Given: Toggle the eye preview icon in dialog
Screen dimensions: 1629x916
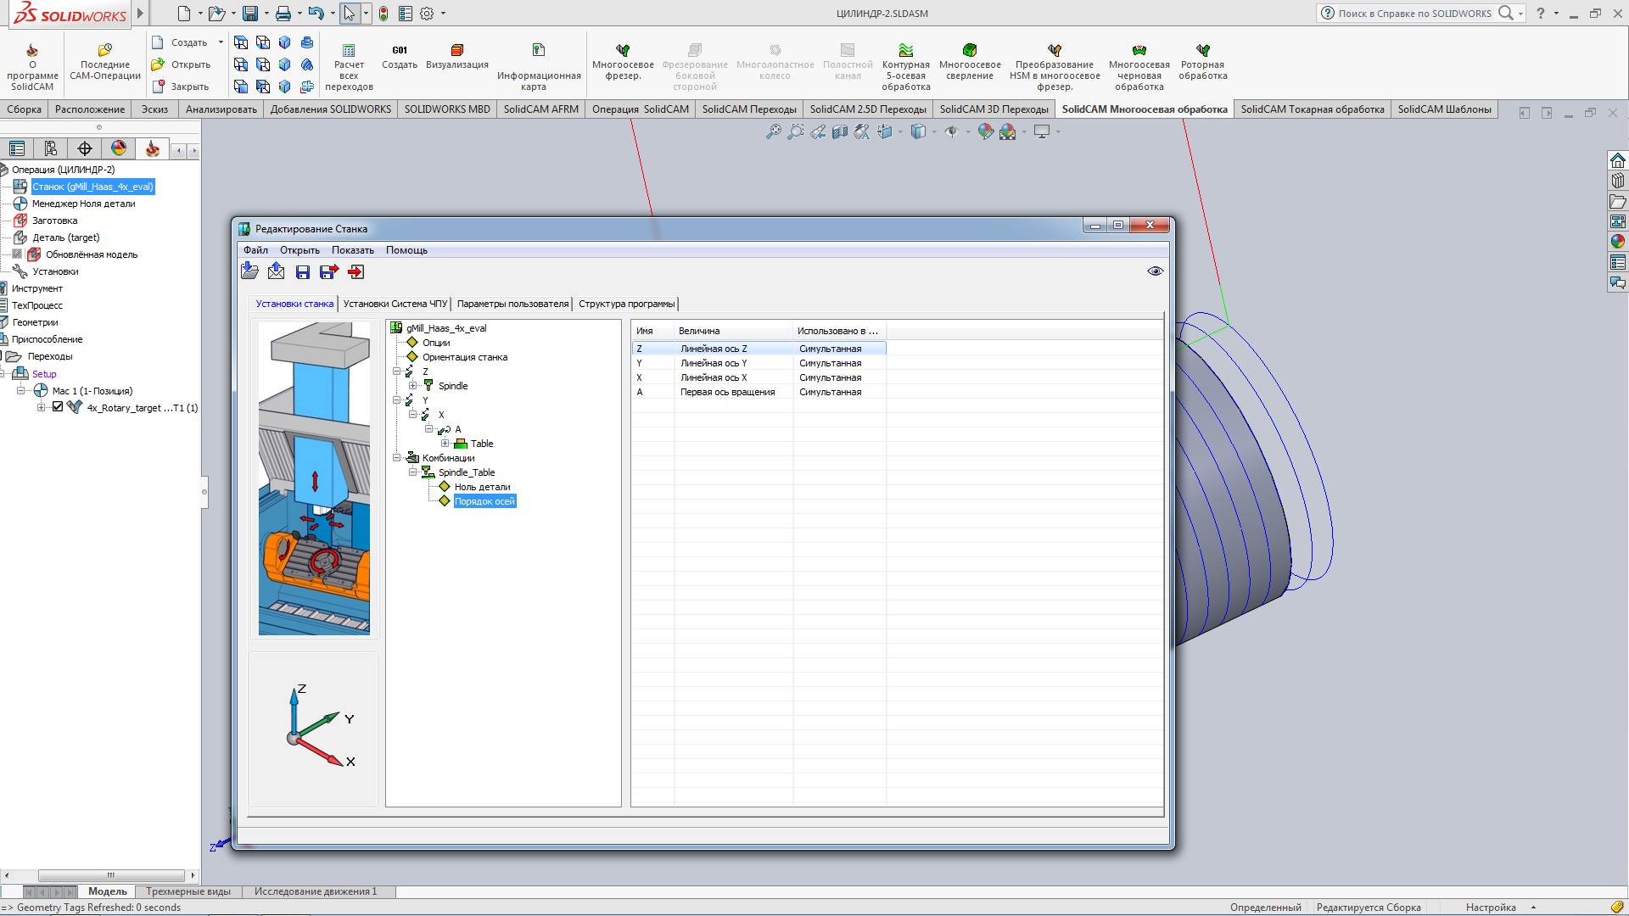Looking at the screenshot, I should [1155, 271].
